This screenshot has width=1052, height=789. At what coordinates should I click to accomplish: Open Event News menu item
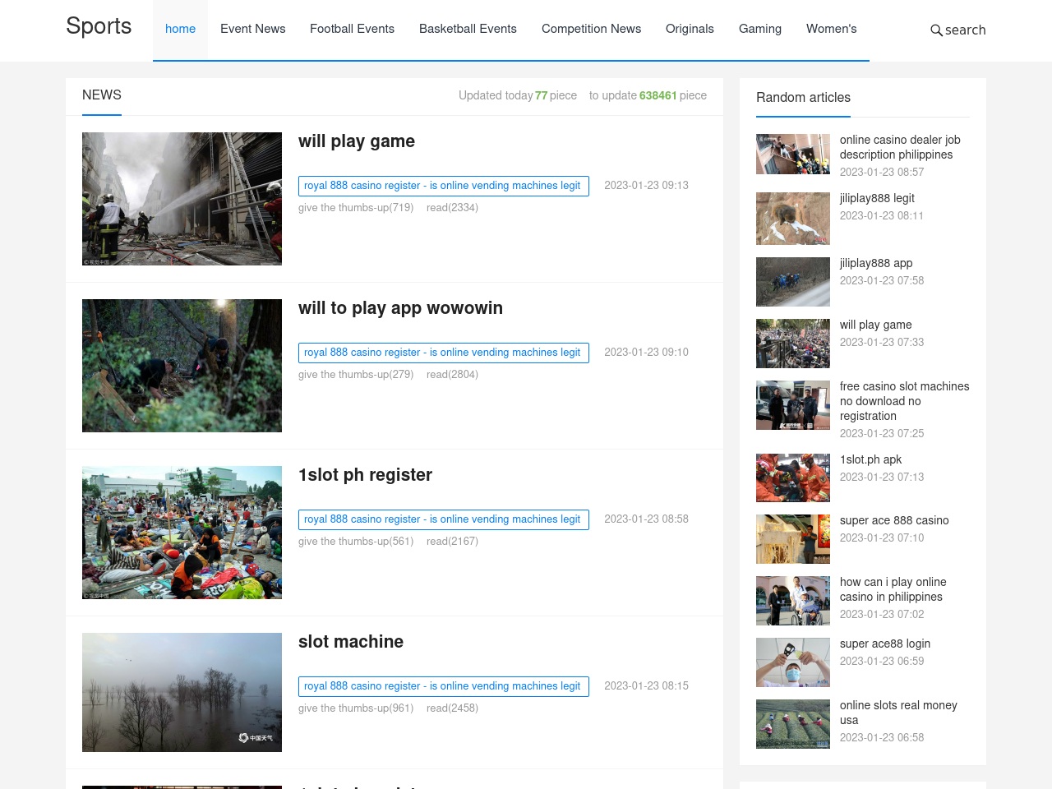coord(253,29)
